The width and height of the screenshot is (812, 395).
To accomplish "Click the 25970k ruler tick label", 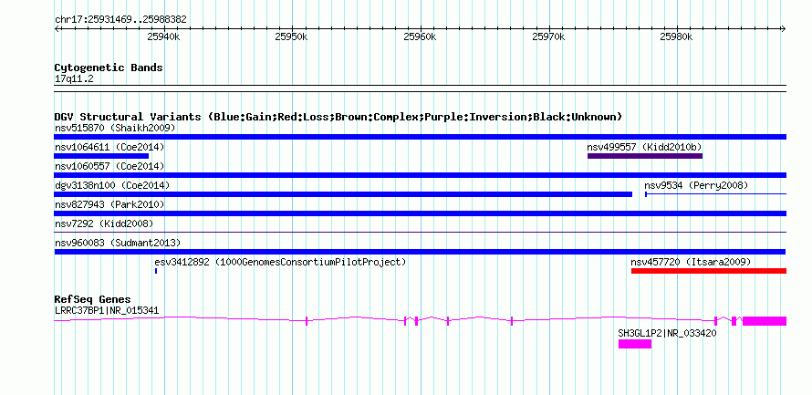I will click(548, 36).
